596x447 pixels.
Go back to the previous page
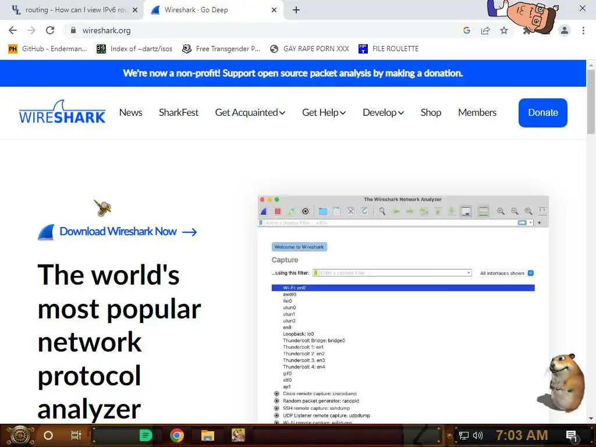pos(13,30)
